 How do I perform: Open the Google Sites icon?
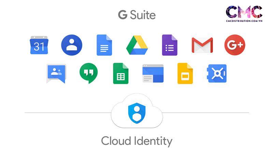(x=153, y=73)
